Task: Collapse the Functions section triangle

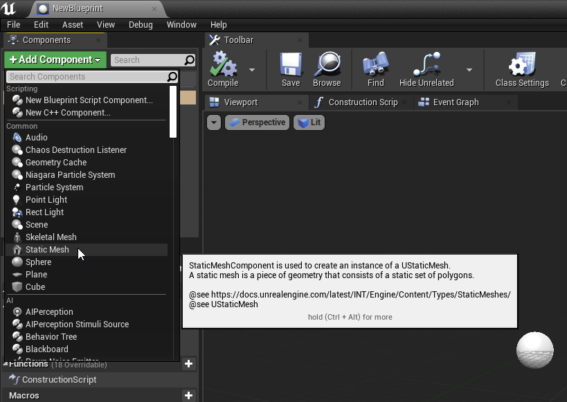Action: (x=5, y=364)
